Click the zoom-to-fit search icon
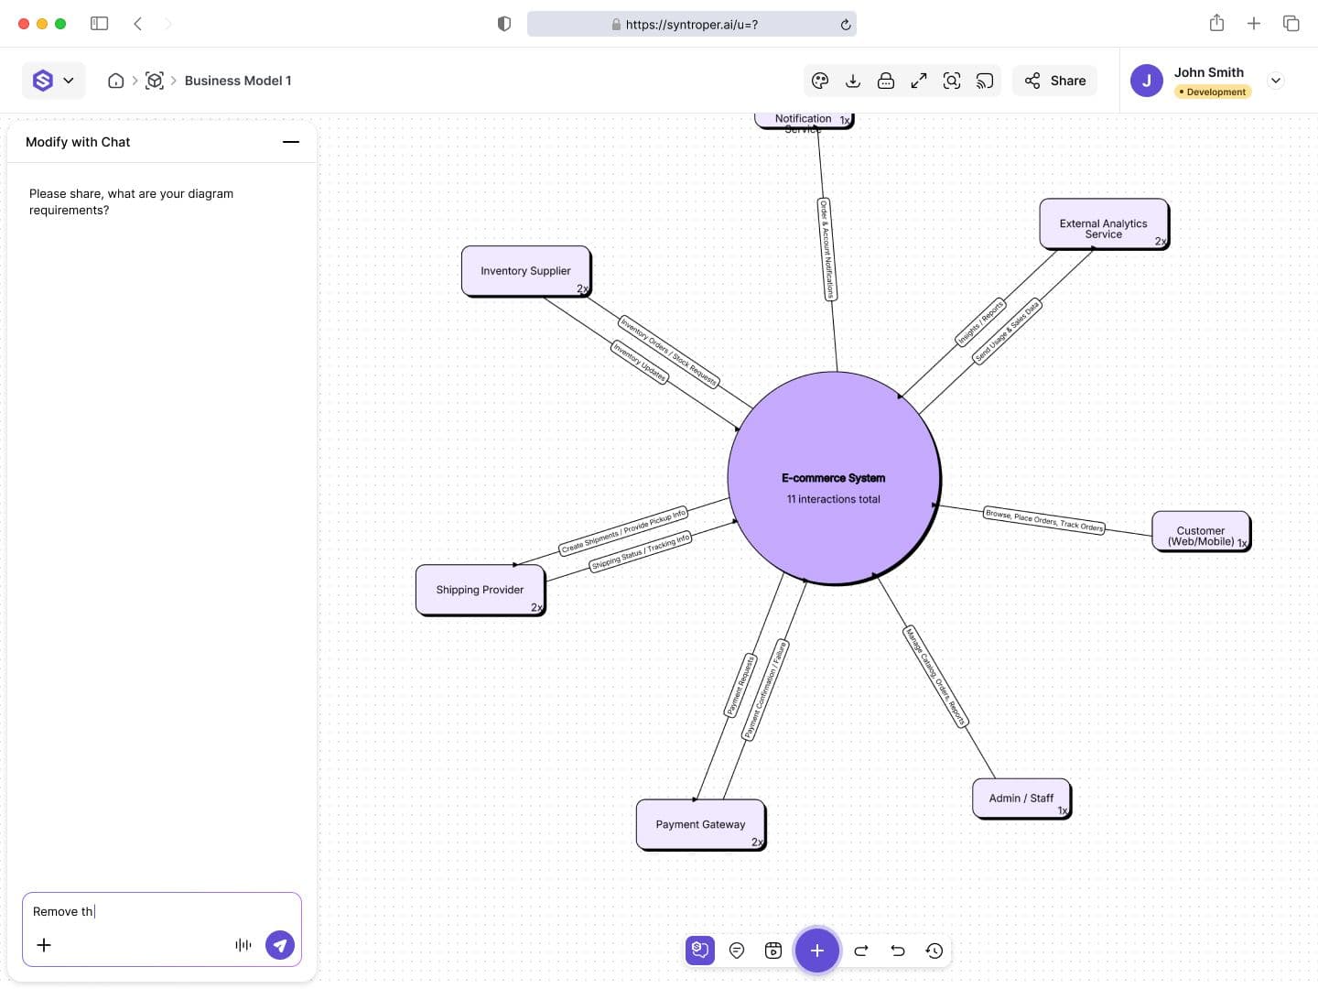 952,81
